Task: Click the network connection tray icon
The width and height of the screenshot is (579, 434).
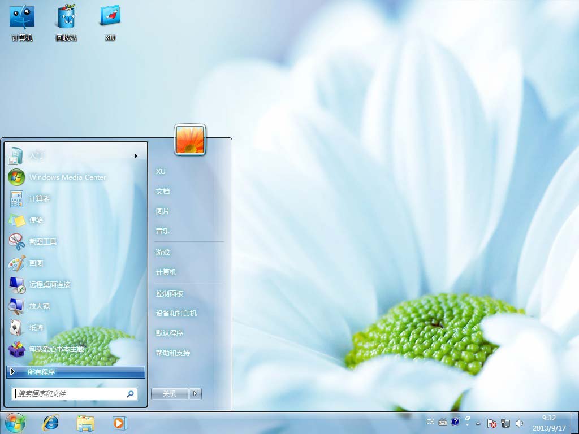Action: click(x=505, y=423)
